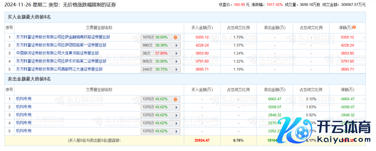Expand second 机构专用 row 1370次 stats box
This screenshot has width=376, height=151.
[160, 107]
